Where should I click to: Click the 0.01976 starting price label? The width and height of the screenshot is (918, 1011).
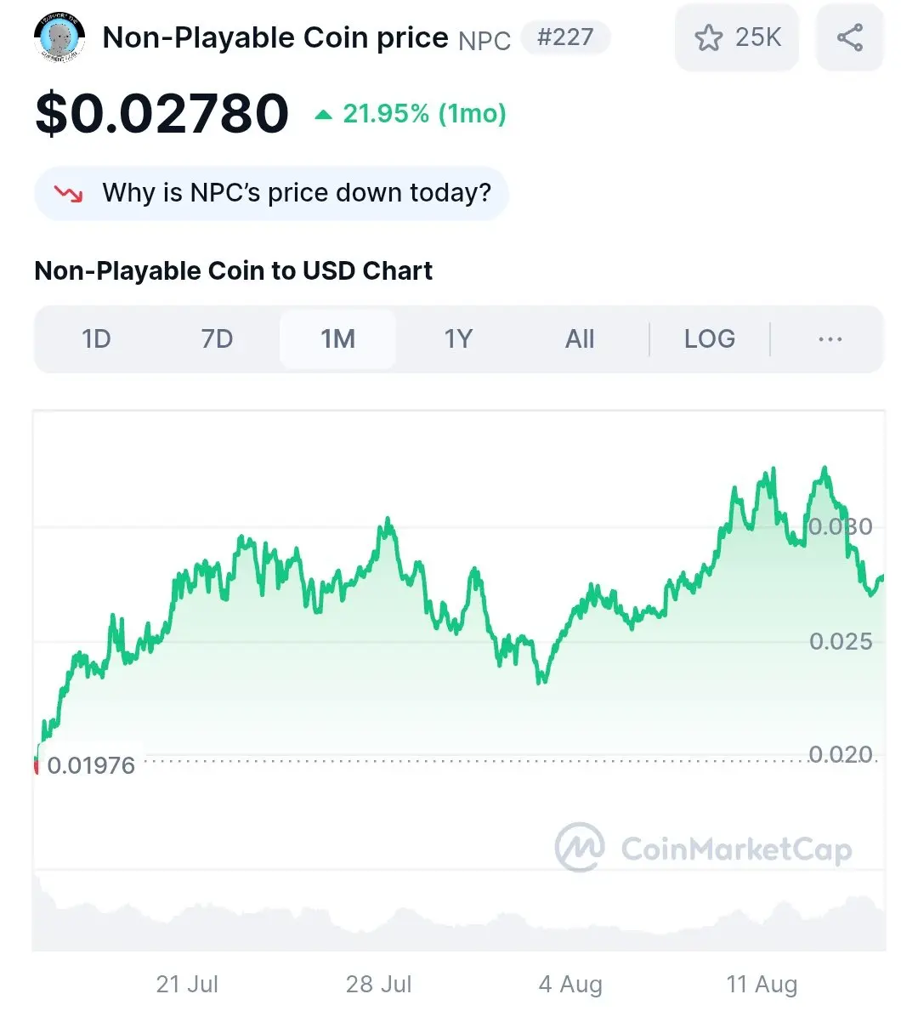(x=91, y=765)
